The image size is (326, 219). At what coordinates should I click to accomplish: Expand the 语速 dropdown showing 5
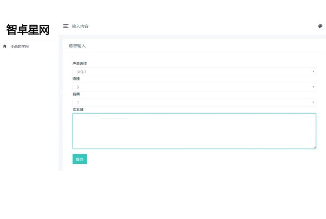pyautogui.click(x=191, y=87)
